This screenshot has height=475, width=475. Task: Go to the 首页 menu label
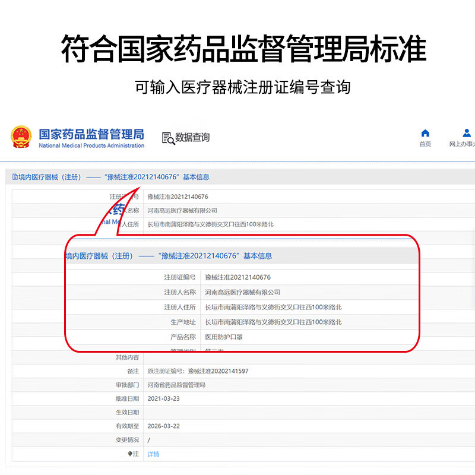pos(425,144)
